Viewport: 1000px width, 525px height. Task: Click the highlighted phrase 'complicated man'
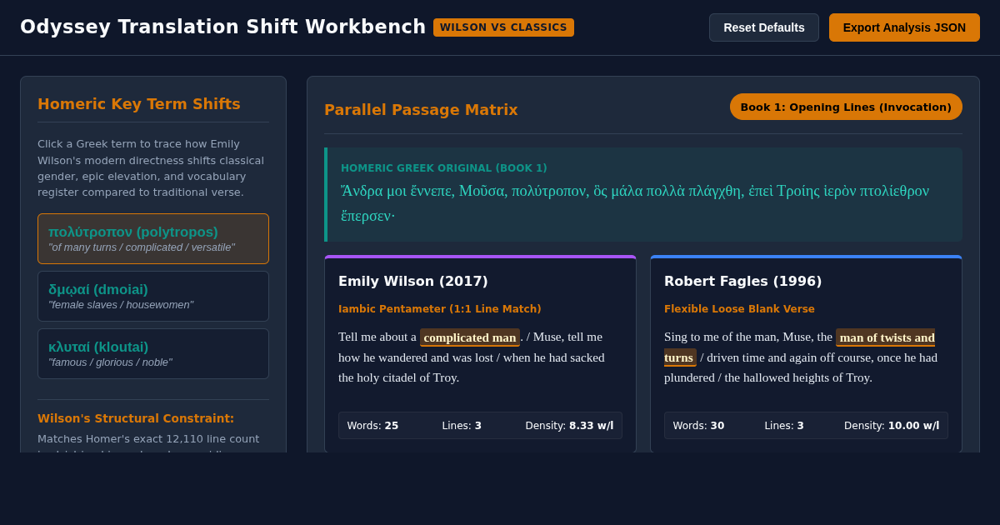(x=470, y=337)
